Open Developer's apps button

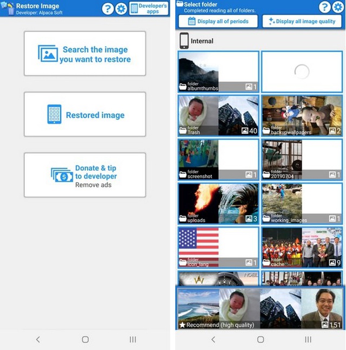tap(149, 9)
